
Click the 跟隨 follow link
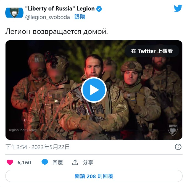pos(80,17)
